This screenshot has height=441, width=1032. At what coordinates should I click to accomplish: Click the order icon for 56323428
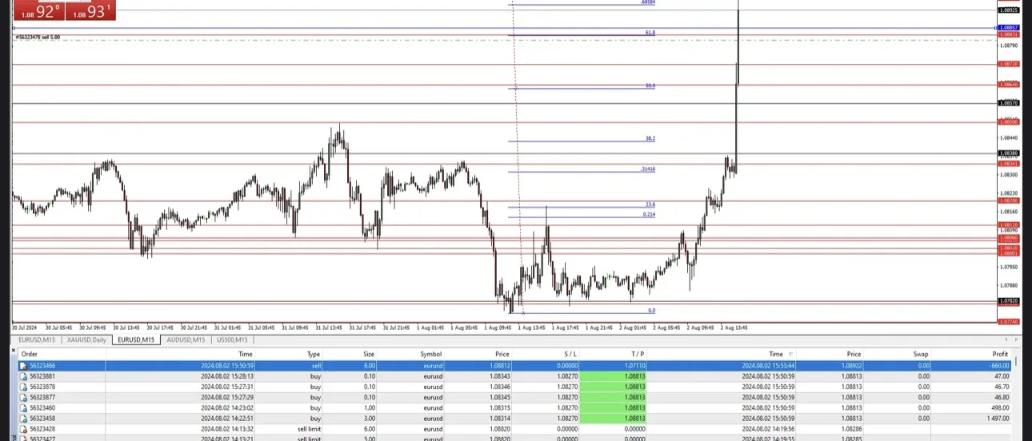pos(23,428)
